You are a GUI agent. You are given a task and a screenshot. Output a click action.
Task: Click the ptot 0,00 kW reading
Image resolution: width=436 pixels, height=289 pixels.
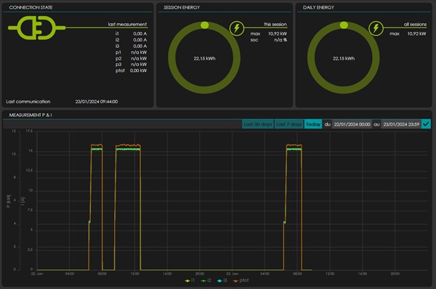coord(131,70)
